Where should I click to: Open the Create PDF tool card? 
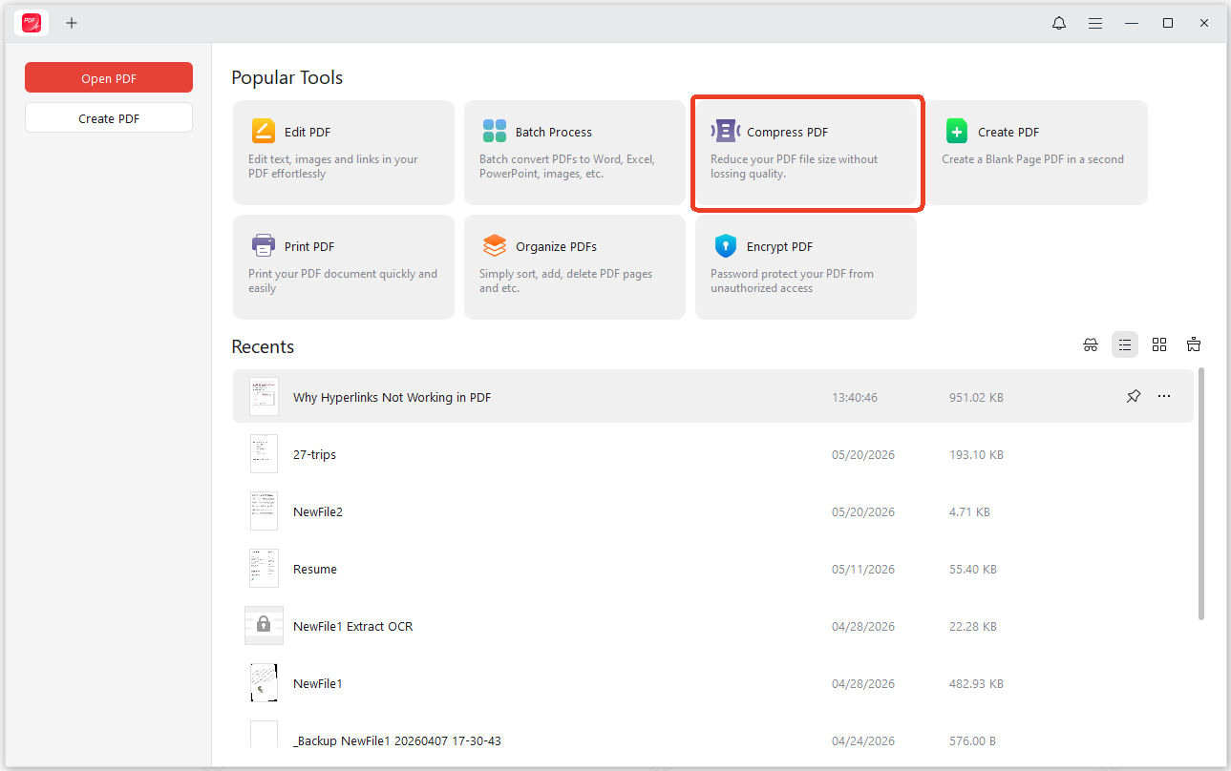pyautogui.click(x=1036, y=153)
